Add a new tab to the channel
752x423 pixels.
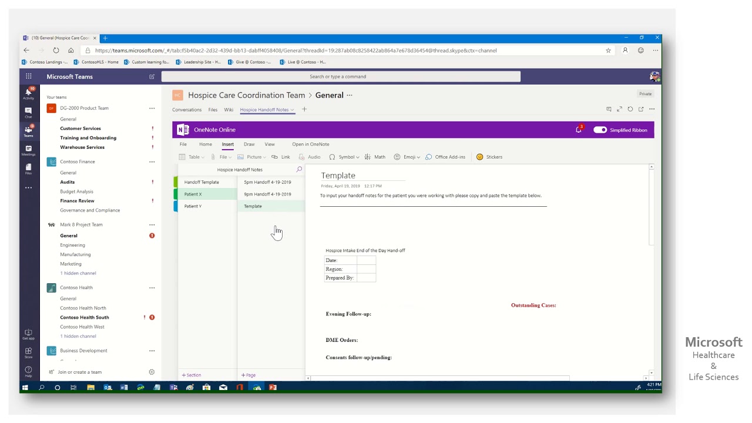click(304, 109)
